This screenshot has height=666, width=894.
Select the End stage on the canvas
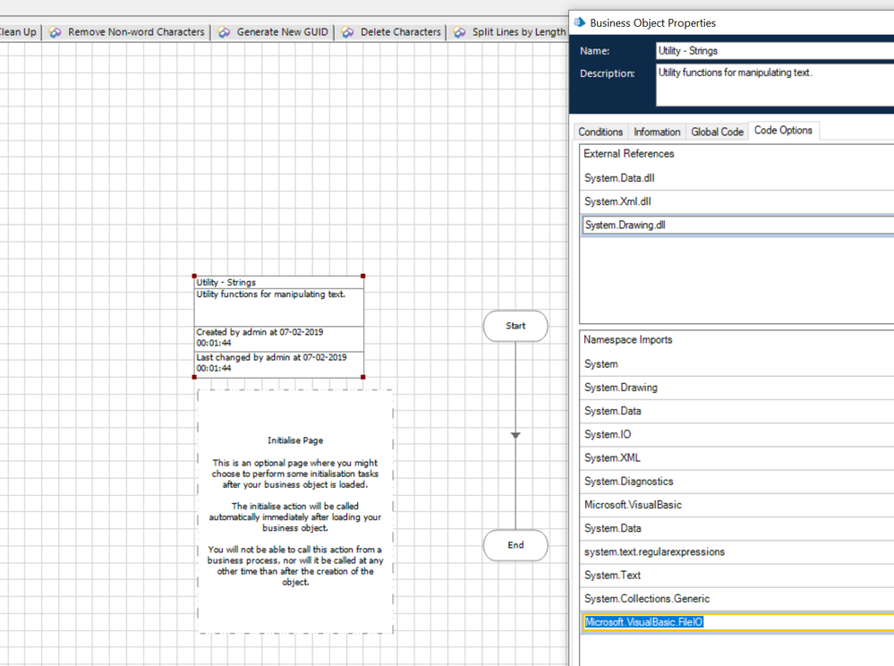tap(515, 545)
